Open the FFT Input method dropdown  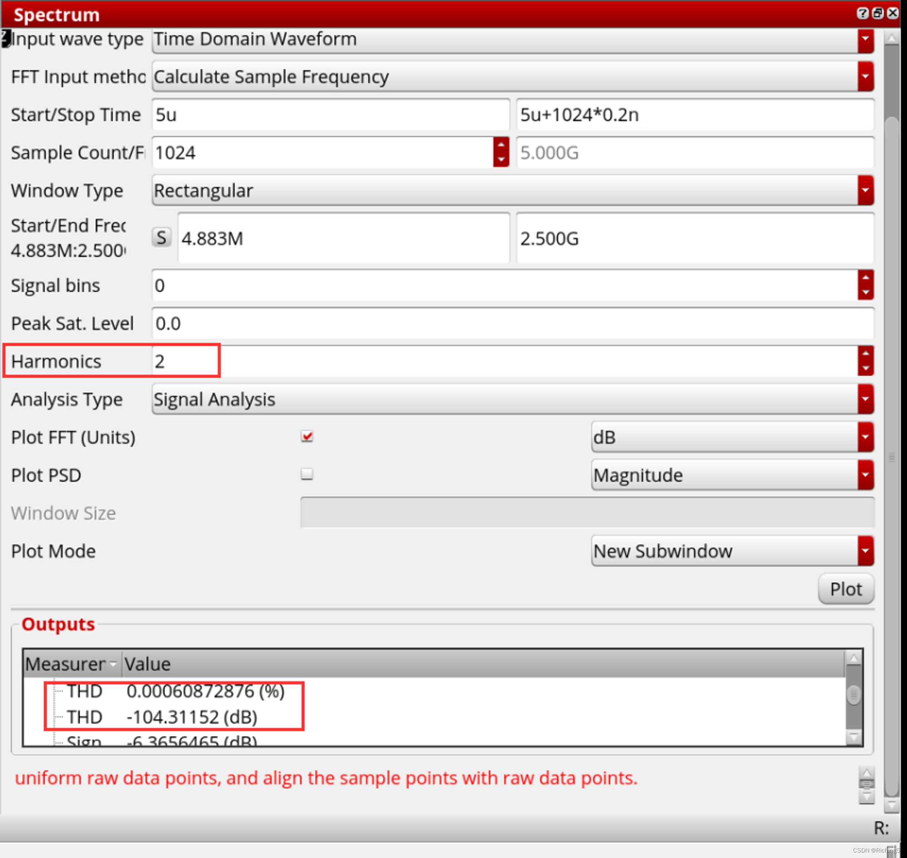(x=513, y=77)
